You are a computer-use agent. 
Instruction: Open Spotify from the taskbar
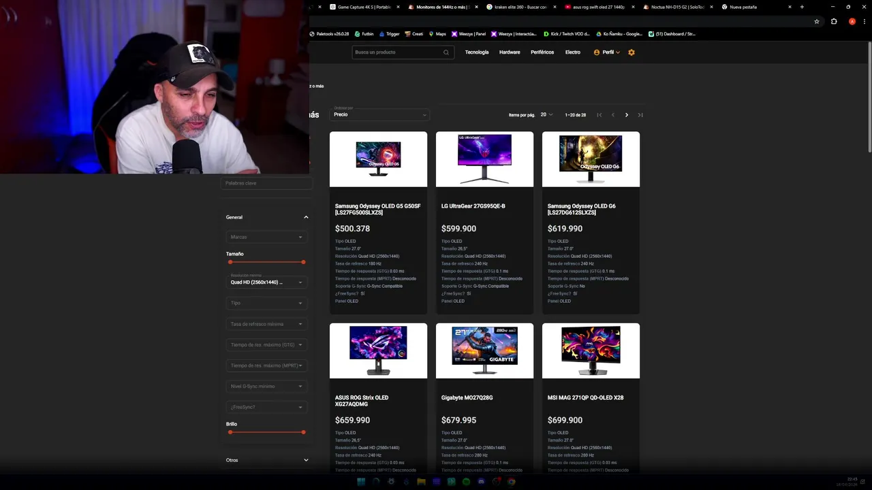(466, 481)
